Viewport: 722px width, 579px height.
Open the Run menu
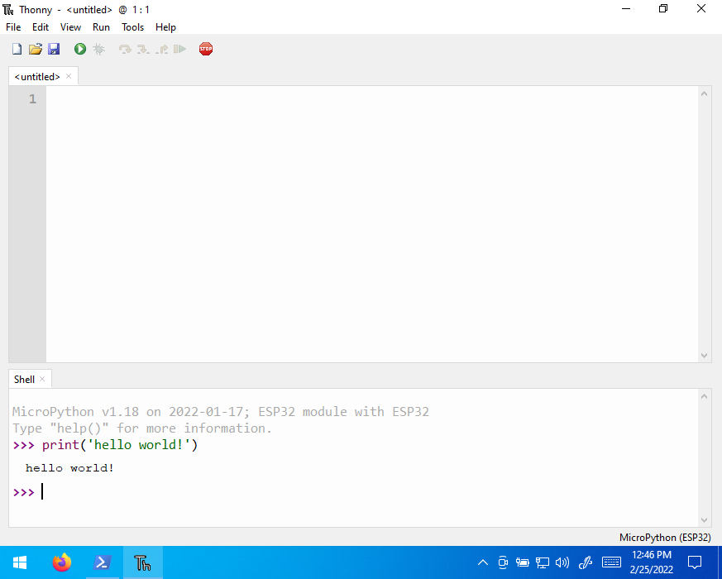tap(101, 27)
